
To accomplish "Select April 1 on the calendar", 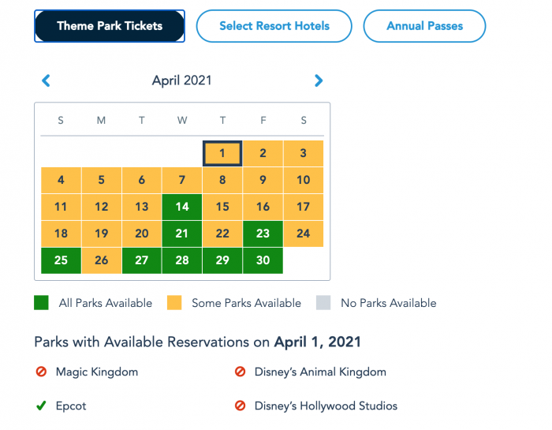I will (223, 153).
